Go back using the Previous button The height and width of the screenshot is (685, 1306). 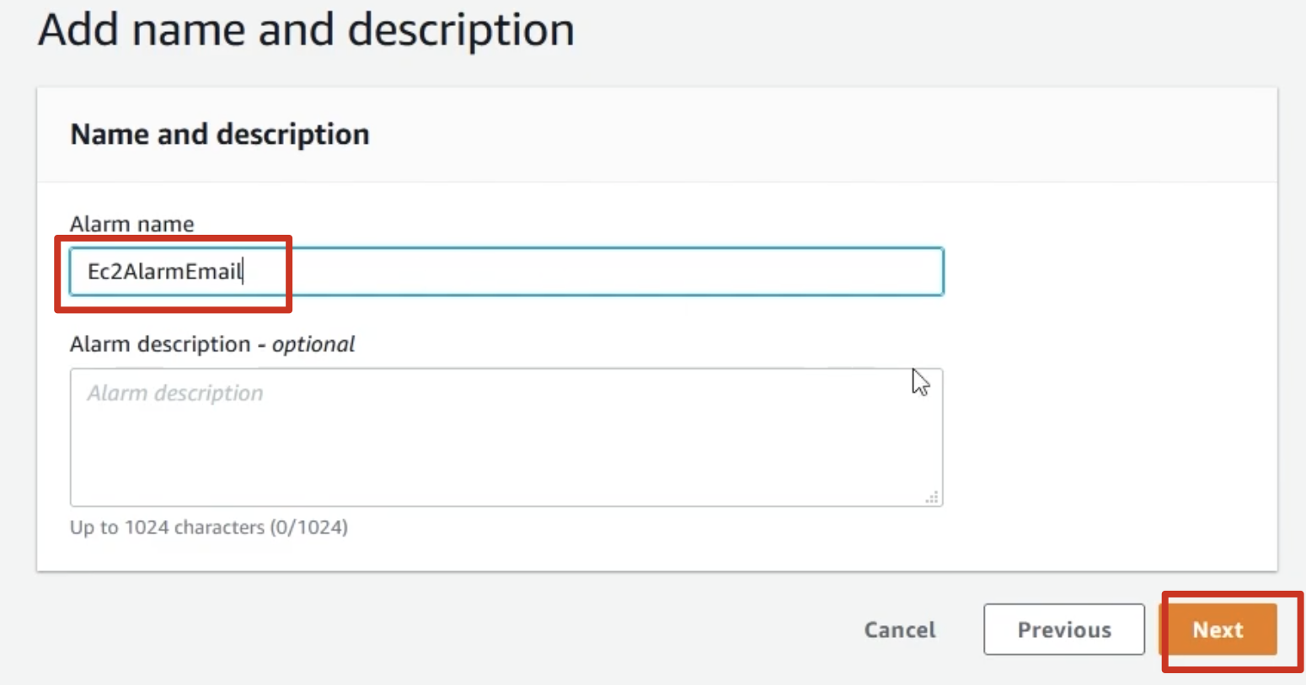pos(1064,629)
